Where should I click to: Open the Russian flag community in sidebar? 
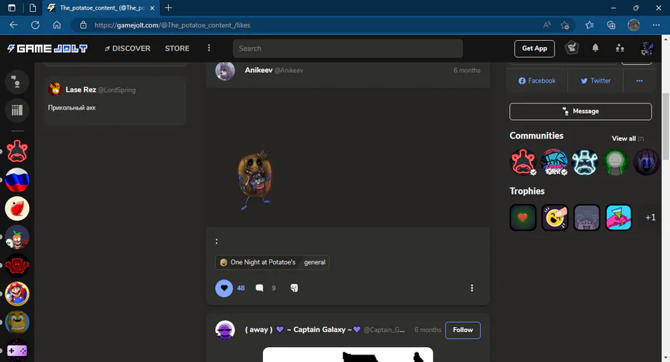(x=17, y=180)
